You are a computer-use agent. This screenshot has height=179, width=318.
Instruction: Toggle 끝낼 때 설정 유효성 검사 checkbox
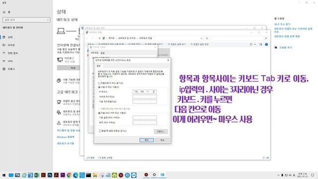(100, 131)
